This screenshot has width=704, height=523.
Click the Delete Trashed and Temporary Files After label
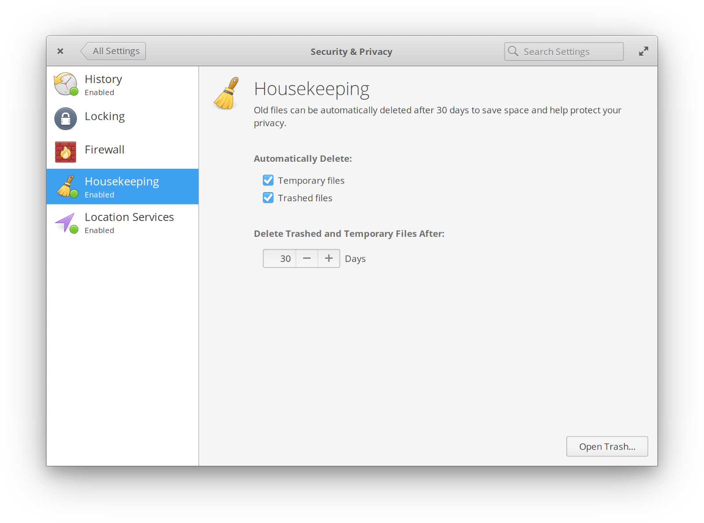coord(349,234)
